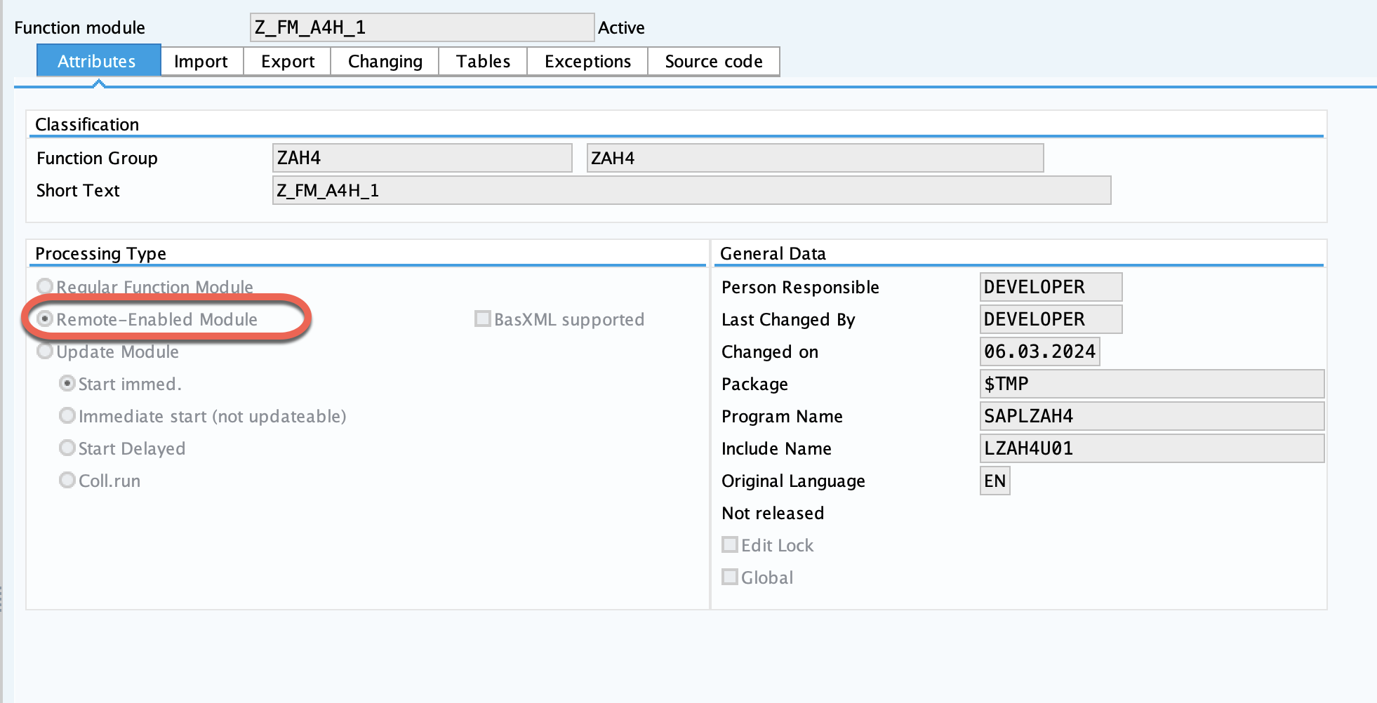This screenshot has width=1377, height=703.
Task: Pick the Coll.run option
Action: click(67, 480)
